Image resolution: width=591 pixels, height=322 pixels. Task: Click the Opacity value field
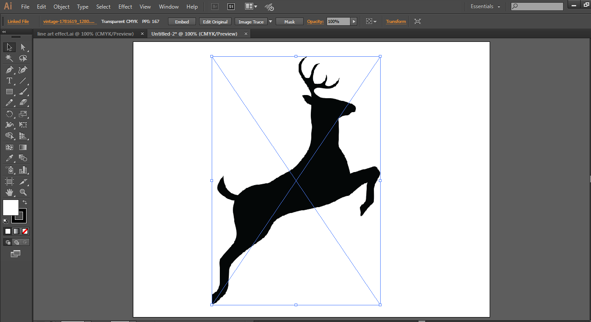pos(338,22)
